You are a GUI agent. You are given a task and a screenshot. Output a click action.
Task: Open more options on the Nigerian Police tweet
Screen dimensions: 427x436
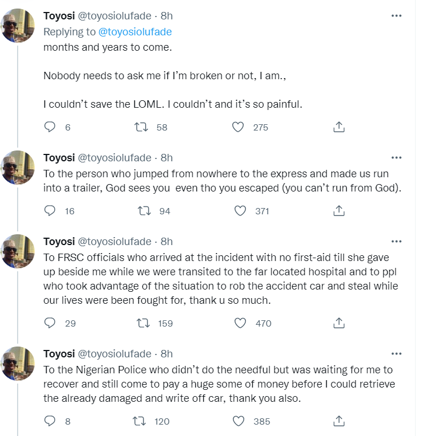coord(396,354)
